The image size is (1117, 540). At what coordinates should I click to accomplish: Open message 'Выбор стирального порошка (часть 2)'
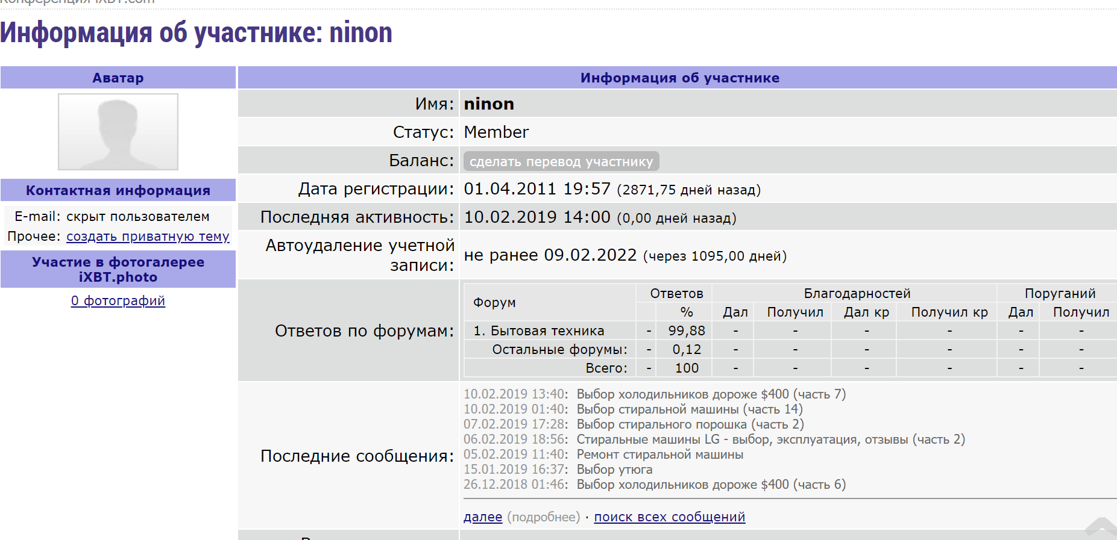point(690,424)
